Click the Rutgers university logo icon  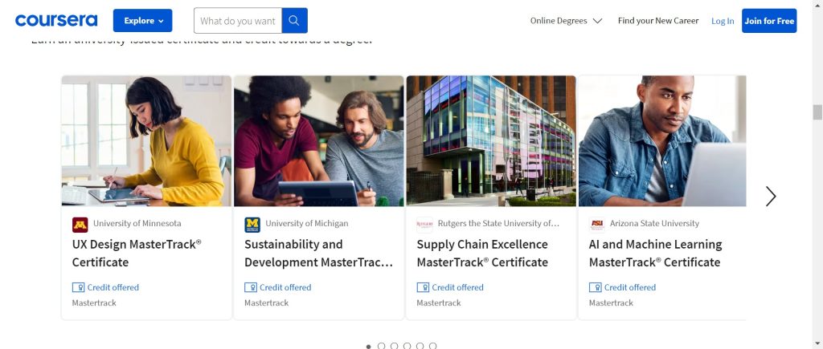424,224
